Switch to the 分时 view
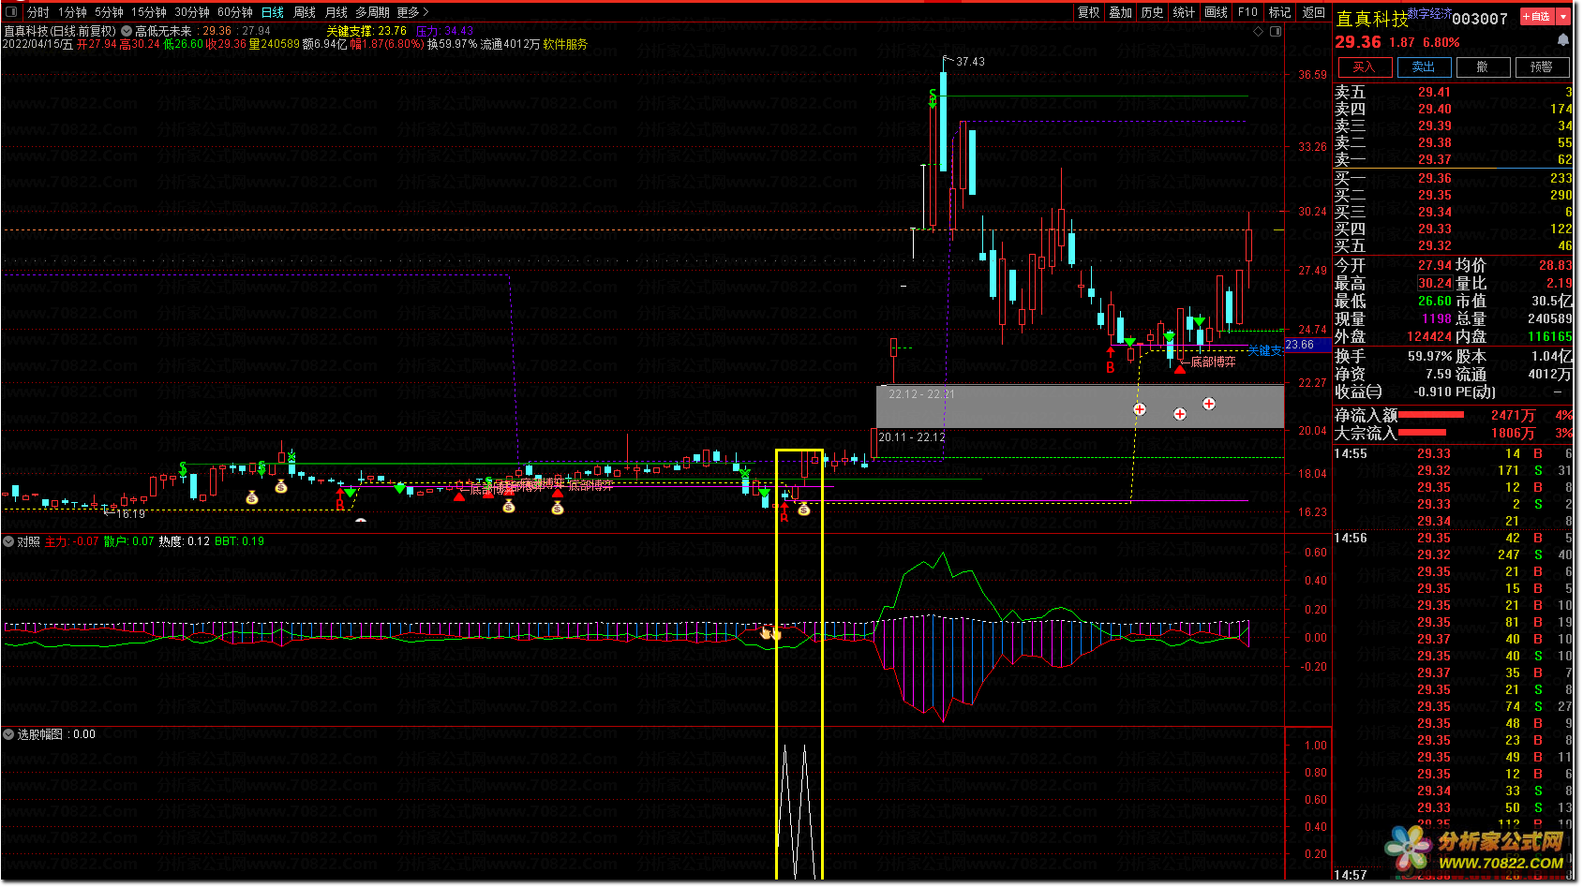 (x=38, y=12)
